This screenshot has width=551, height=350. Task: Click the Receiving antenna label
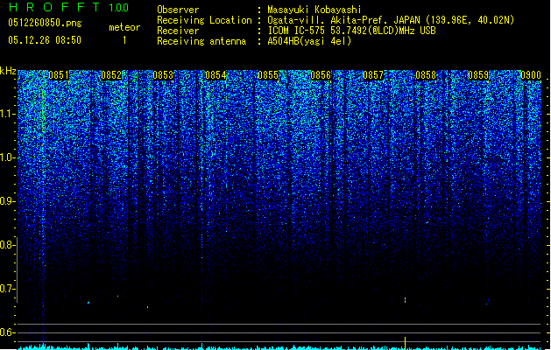point(201,41)
